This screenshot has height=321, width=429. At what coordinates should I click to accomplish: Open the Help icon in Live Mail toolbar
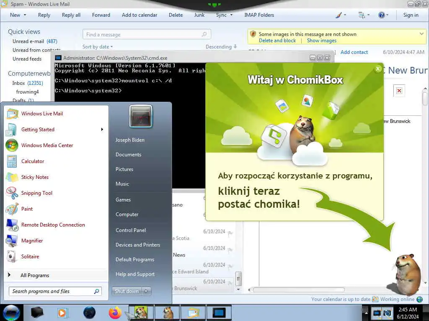click(x=381, y=15)
